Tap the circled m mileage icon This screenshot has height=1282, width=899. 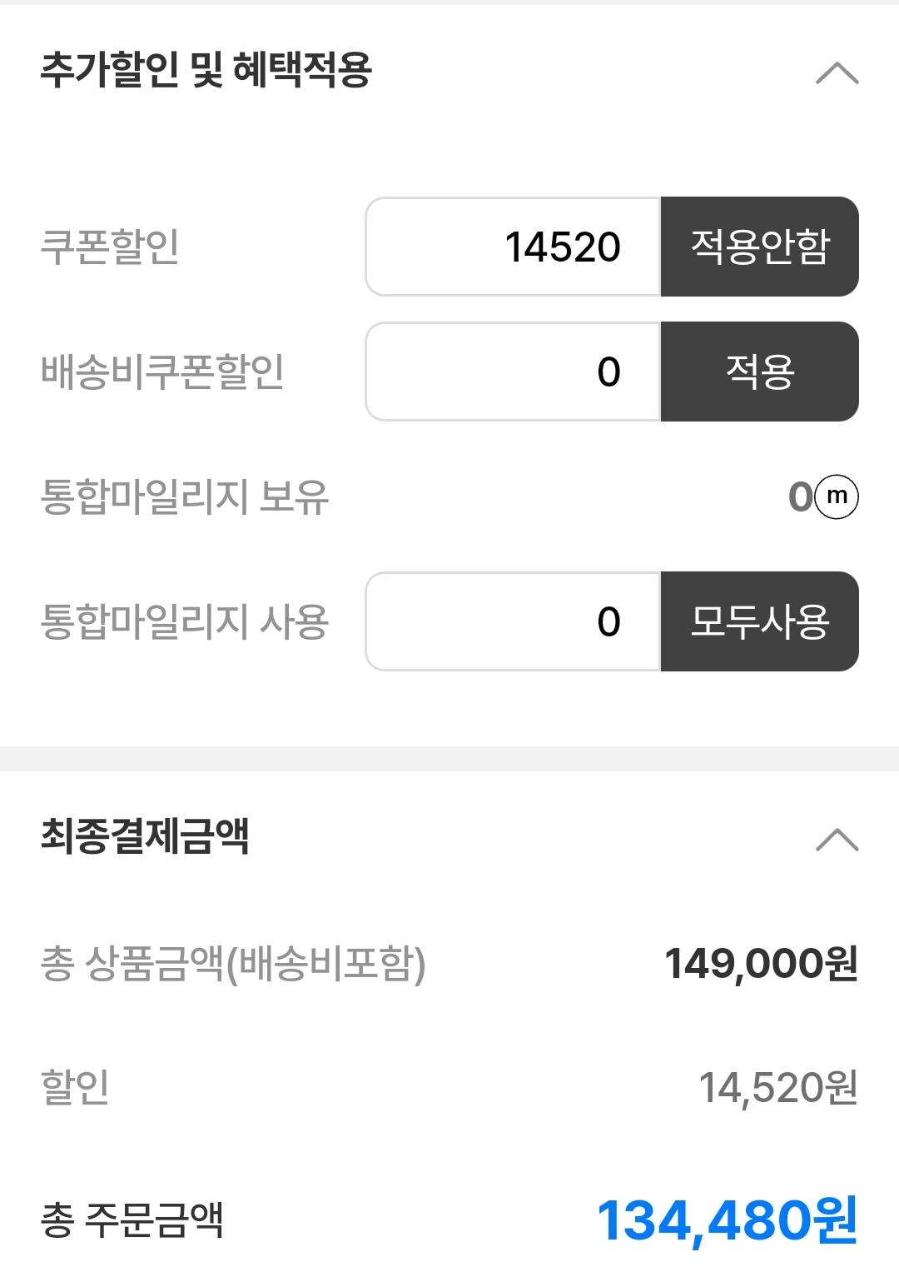[837, 496]
